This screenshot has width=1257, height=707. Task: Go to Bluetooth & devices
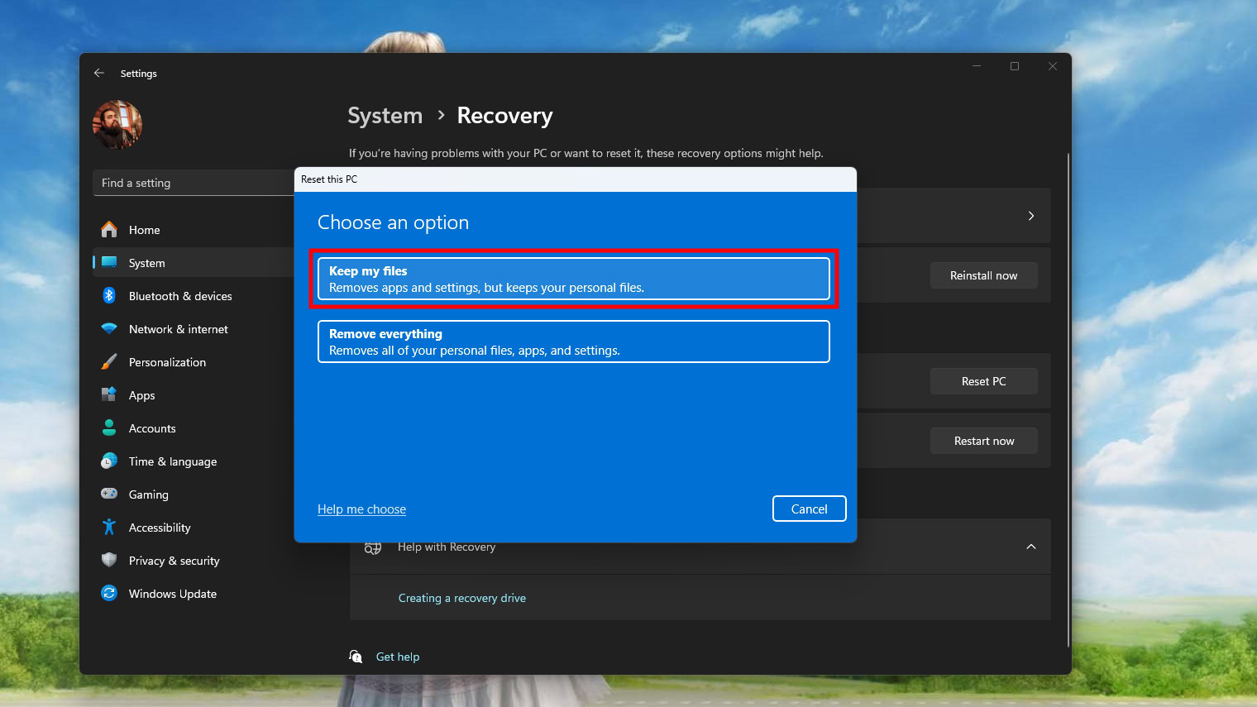point(194,296)
